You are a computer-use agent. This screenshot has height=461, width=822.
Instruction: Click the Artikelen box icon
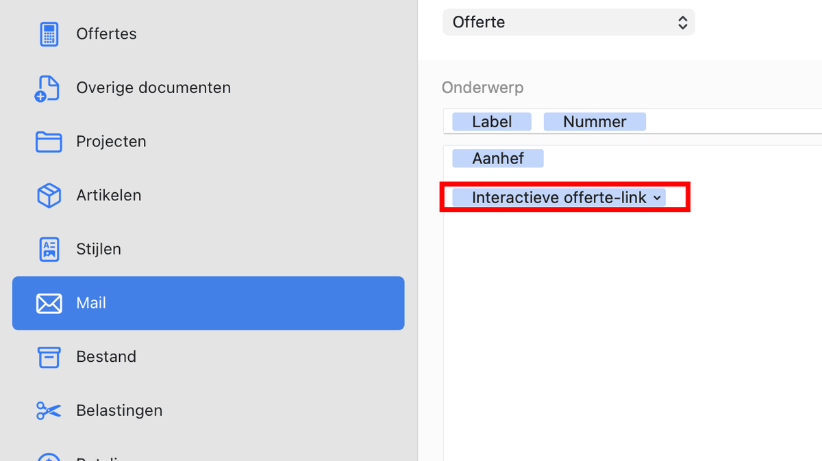[49, 196]
